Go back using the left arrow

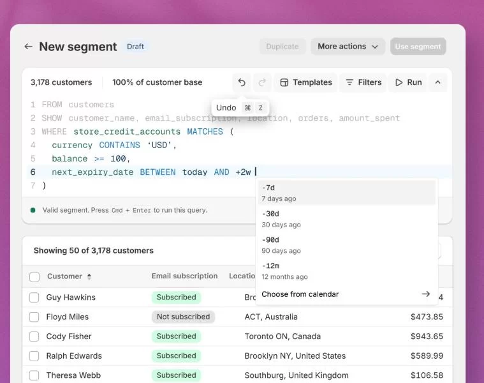click(29, 47)
